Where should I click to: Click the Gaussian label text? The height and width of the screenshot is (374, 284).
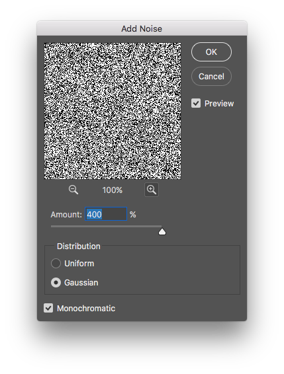click(81, 283)
